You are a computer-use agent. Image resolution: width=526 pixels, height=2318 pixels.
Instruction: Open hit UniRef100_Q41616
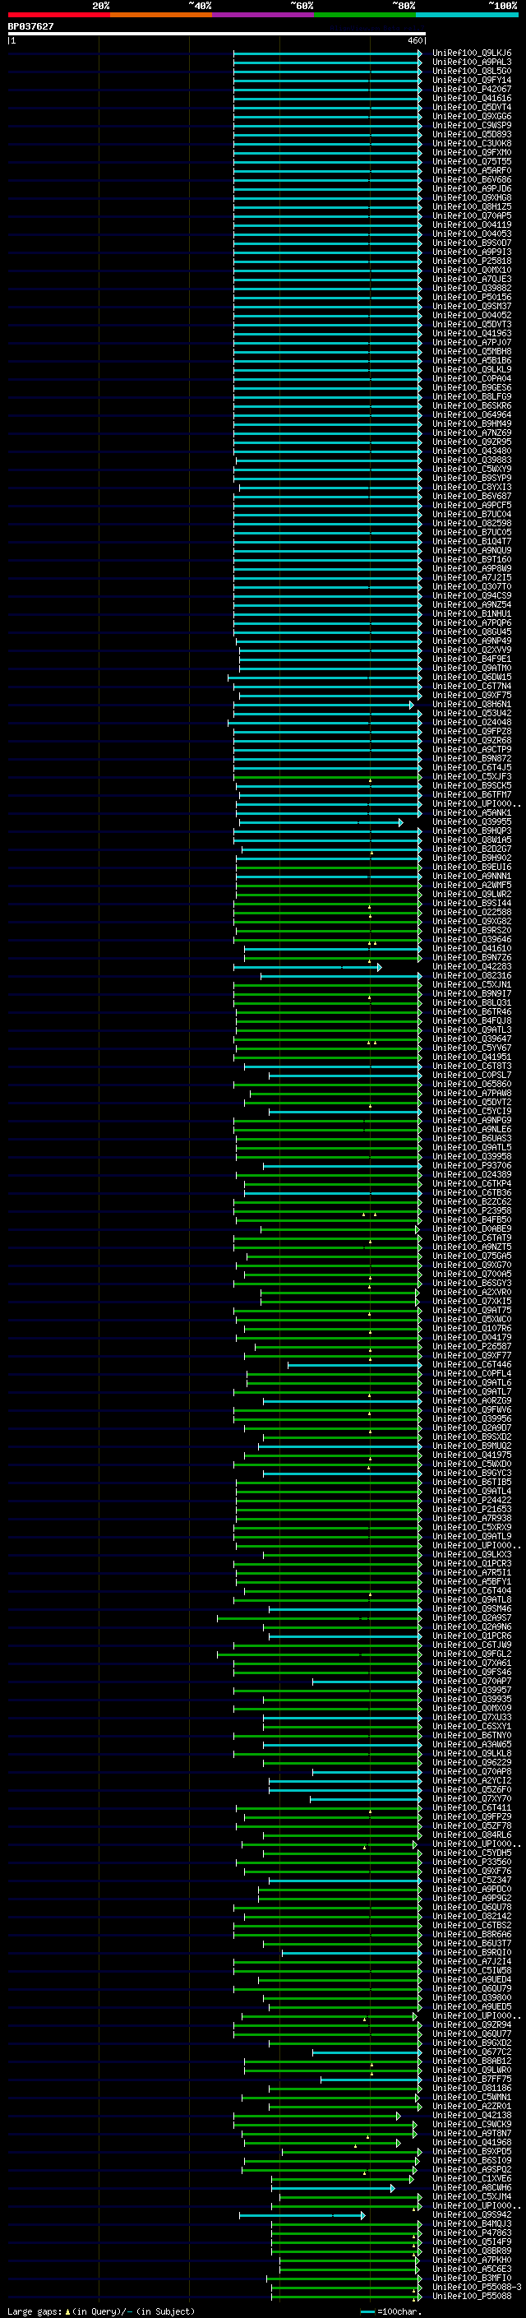(x=472, y=98)
